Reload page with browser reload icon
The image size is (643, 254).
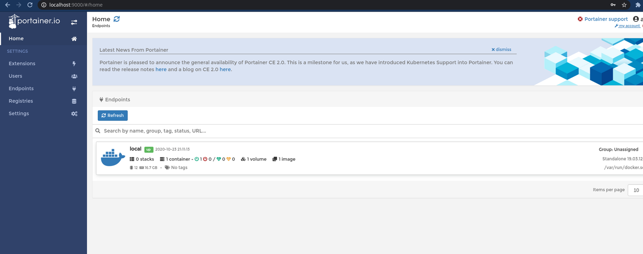[x=30, y=5]
